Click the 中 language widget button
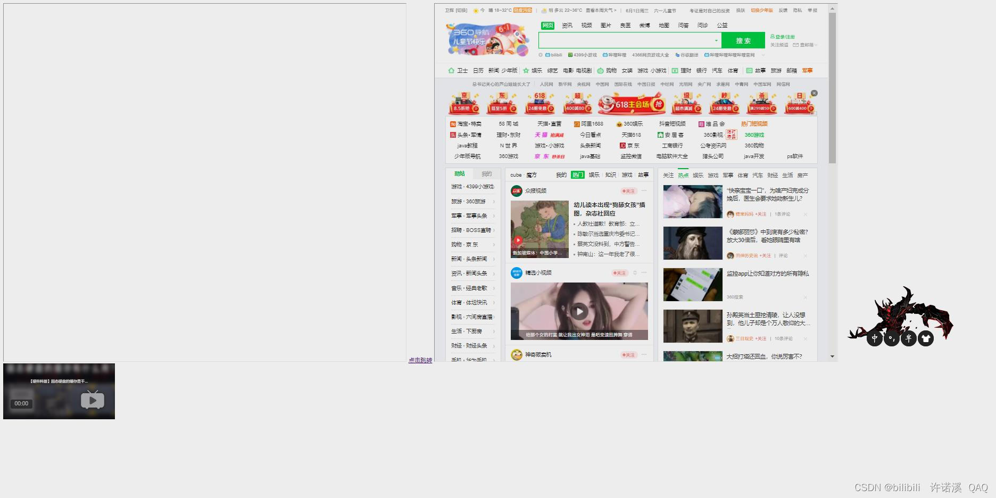Viewport: 996px width, 498px height. pyautogui.click(x=875, y=338)
